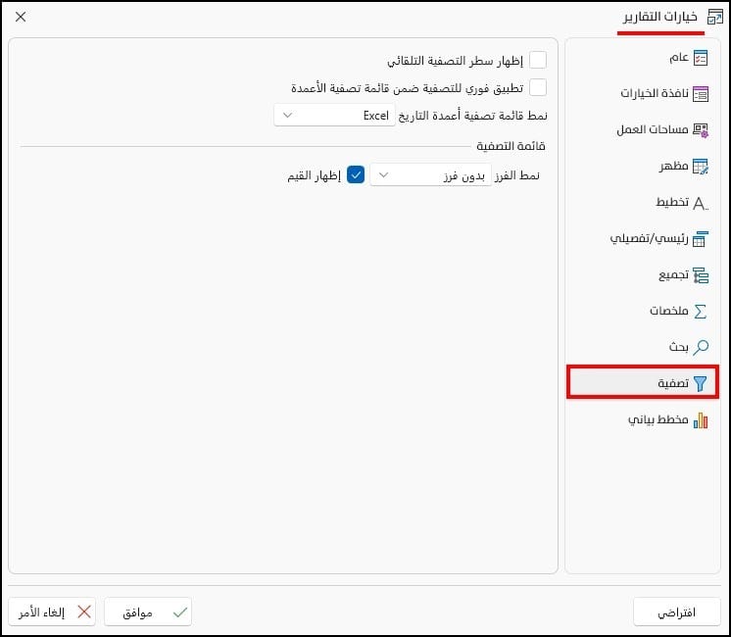Click the تجميع grouping icon

(x=701, y=275)
